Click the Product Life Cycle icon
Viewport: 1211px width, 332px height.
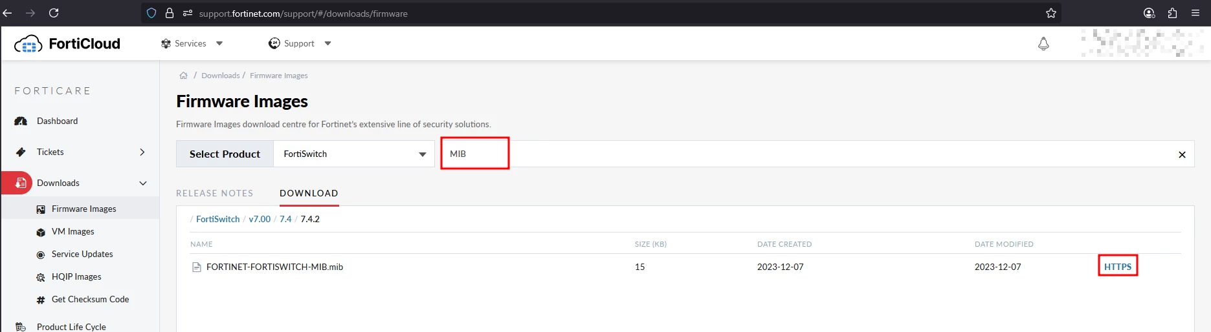[21, 327]
